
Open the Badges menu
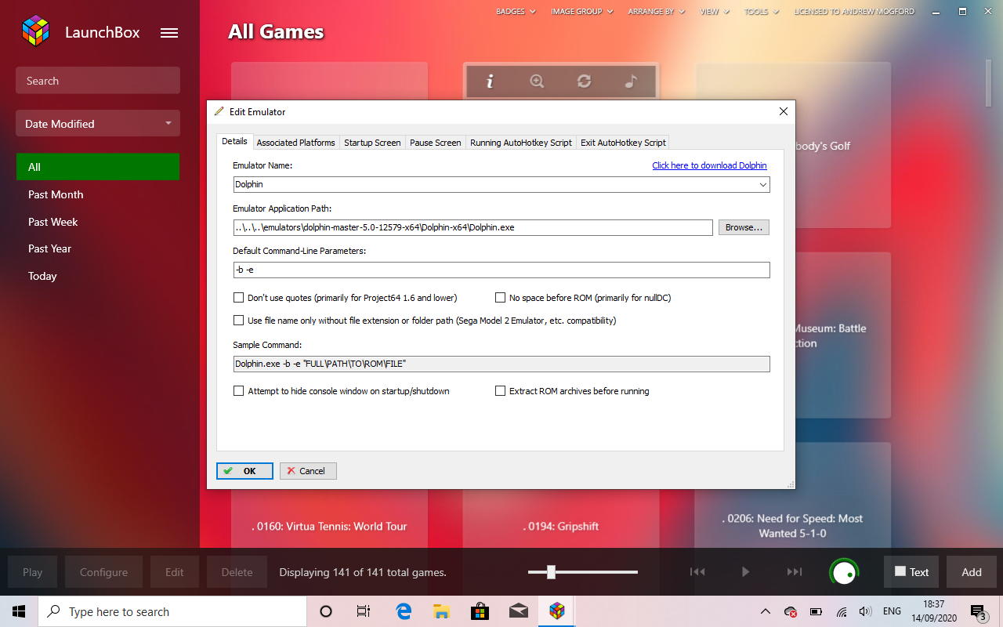pyautogui.click(x=516, y=12)
